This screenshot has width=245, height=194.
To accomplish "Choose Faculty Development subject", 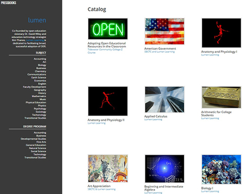I will (35, 87).
